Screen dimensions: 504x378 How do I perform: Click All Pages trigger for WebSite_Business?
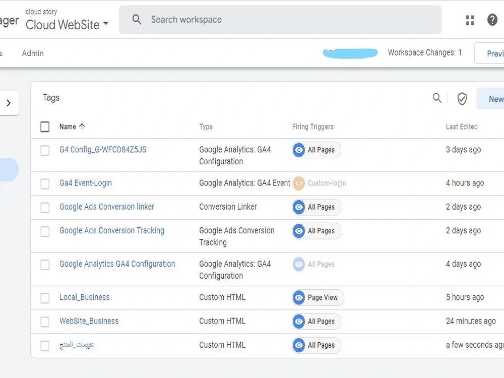pyautogui.click(x=317, y=322)
